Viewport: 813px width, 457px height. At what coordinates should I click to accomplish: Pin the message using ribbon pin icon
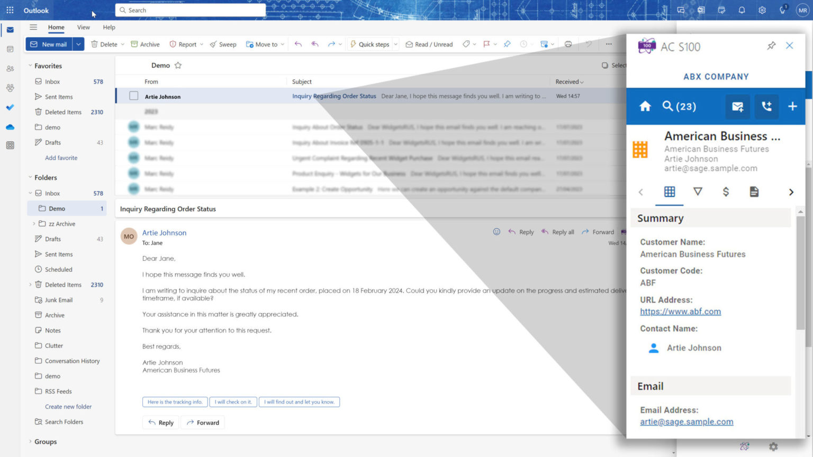pos(507,44)
